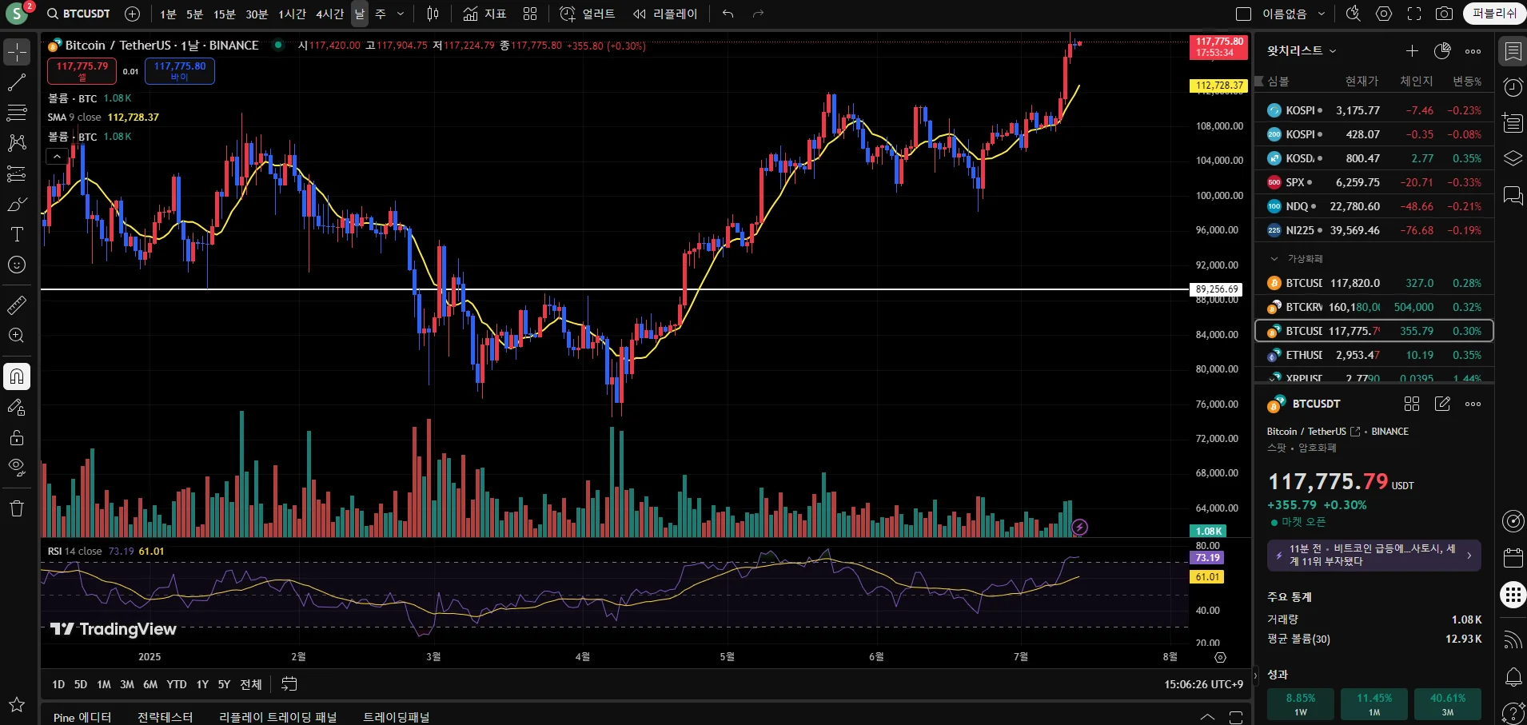Open the economic calendar sidebar icon
The image size is (1527, 725).
tap(1513, 557)
